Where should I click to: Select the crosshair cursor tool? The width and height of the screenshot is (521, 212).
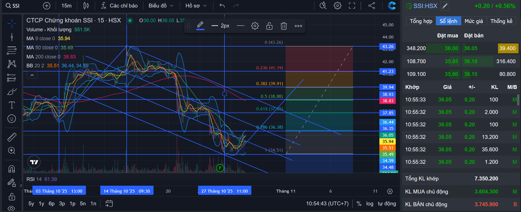coord(12,24)
